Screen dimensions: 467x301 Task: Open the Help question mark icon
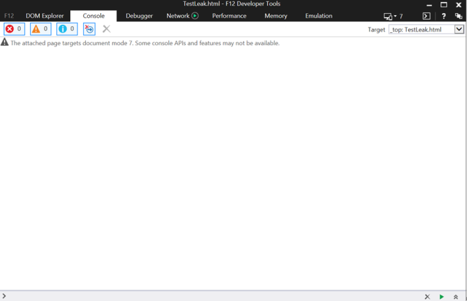pyautogui.click(x=444, y=16)
